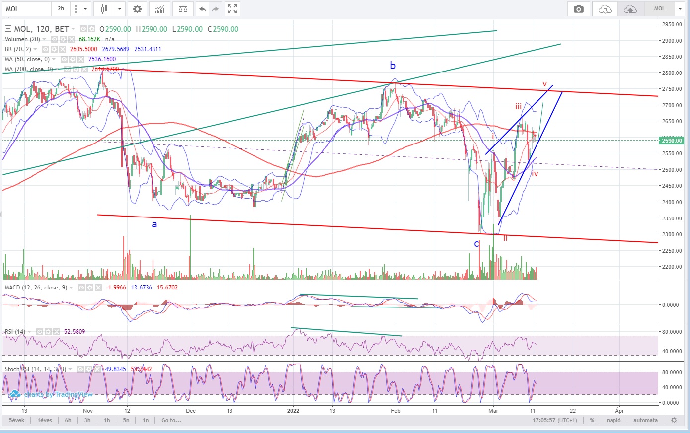
Task: Open settings for the RSI indicator
Action: (48, 332)
